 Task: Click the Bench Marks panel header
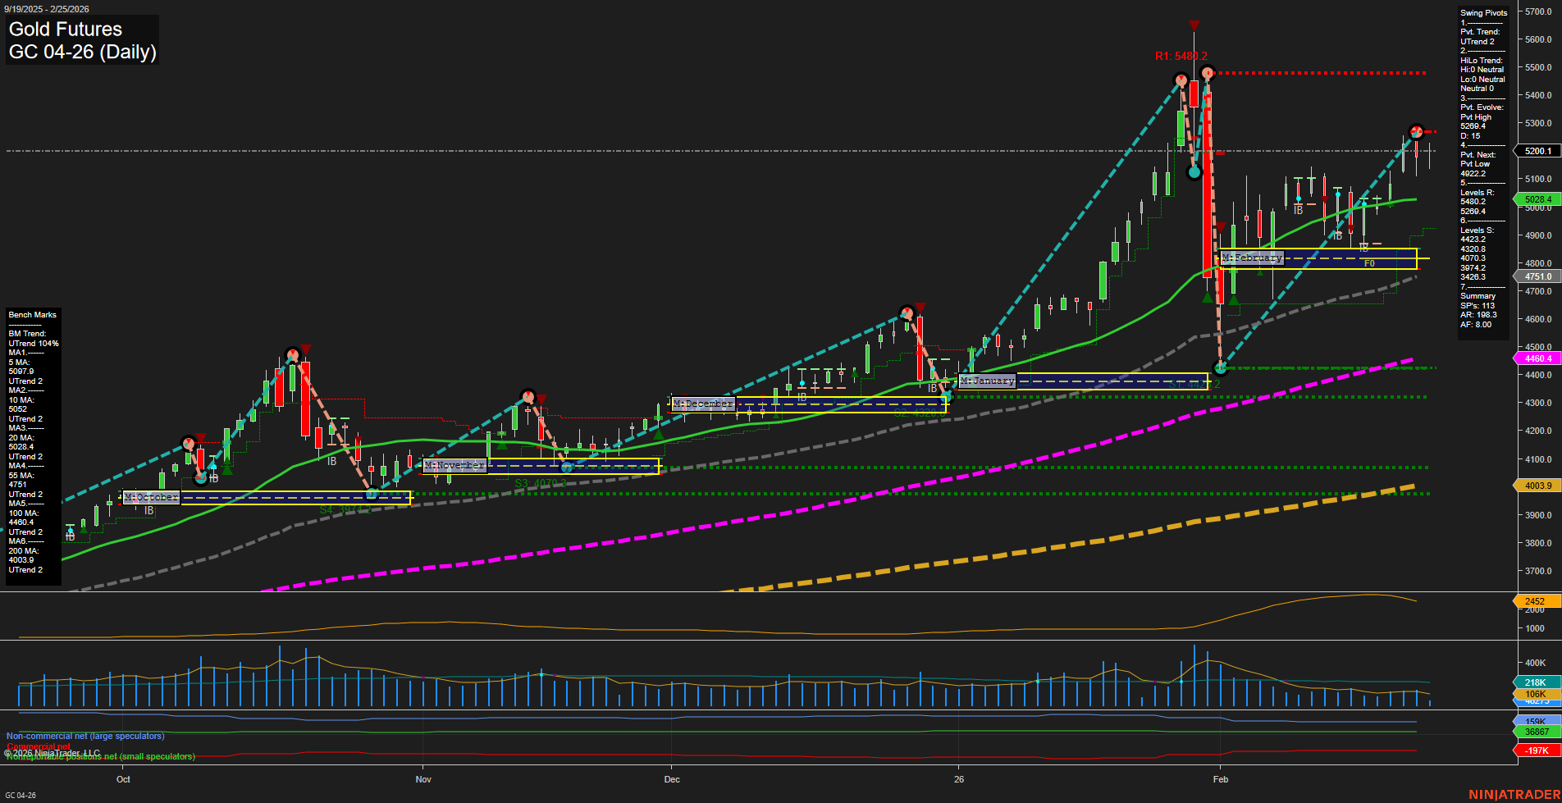click(x=32, y=314)
